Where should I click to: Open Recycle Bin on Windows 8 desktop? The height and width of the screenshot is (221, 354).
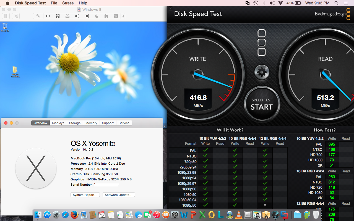tap(5, 27)
